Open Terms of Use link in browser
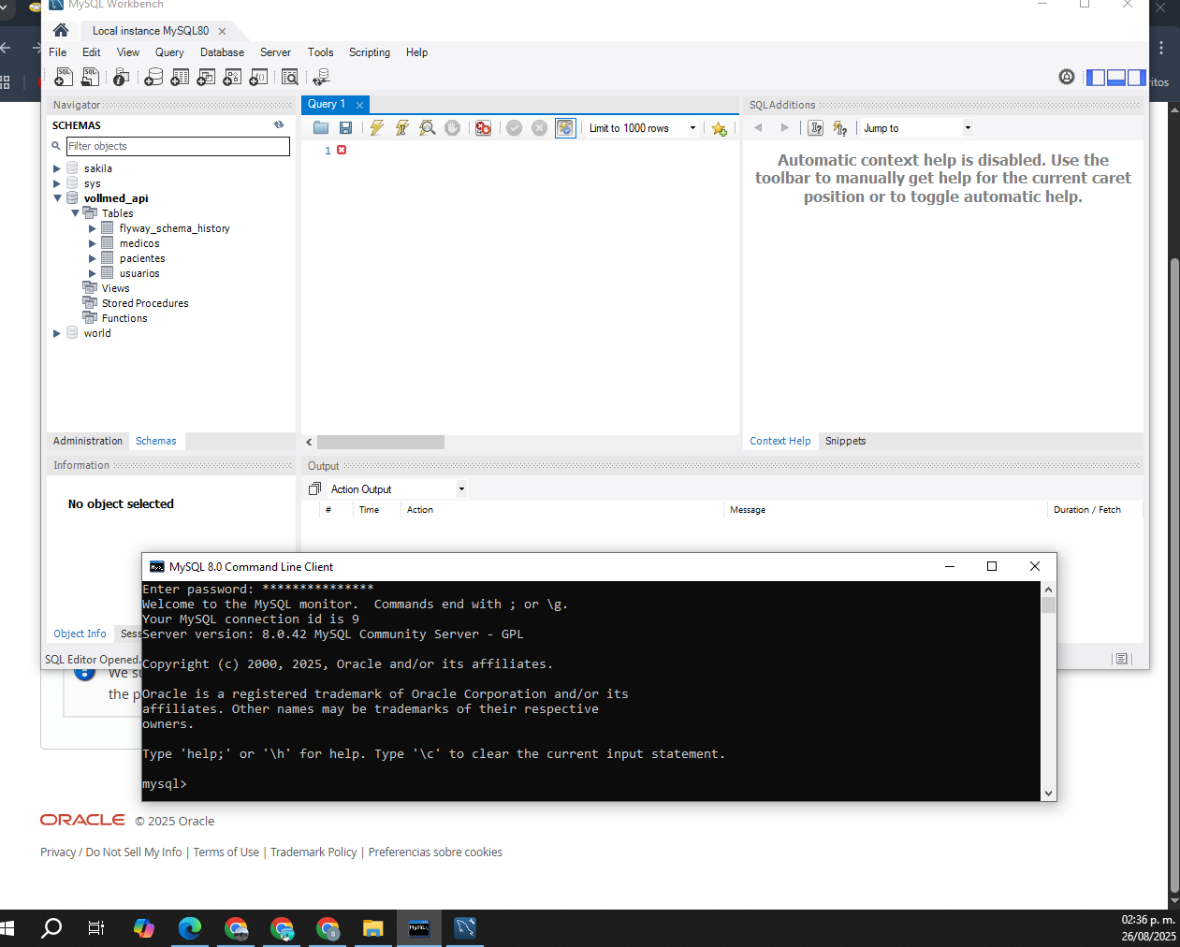 tap(226, 852)
